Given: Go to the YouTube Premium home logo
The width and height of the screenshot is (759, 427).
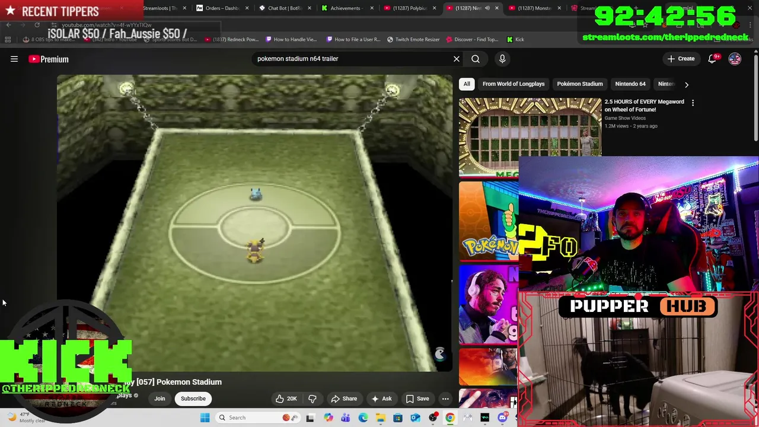Looking at the screenshot, I should 49,59.
